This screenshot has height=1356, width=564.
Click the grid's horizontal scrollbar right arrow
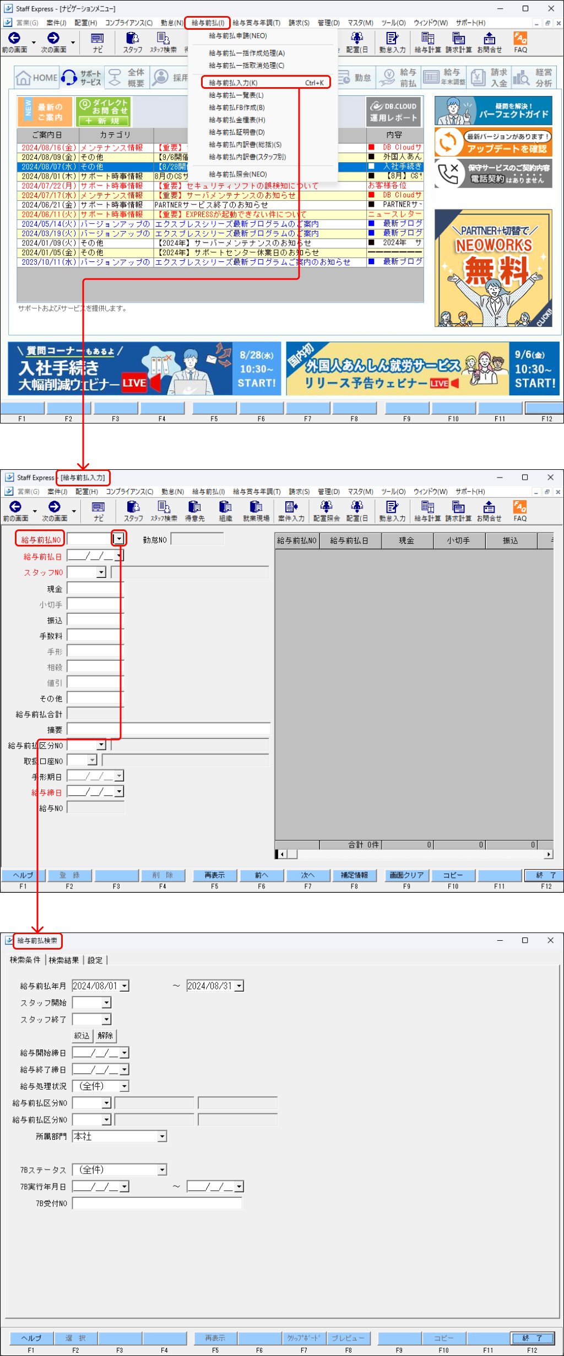click(549, 854)
